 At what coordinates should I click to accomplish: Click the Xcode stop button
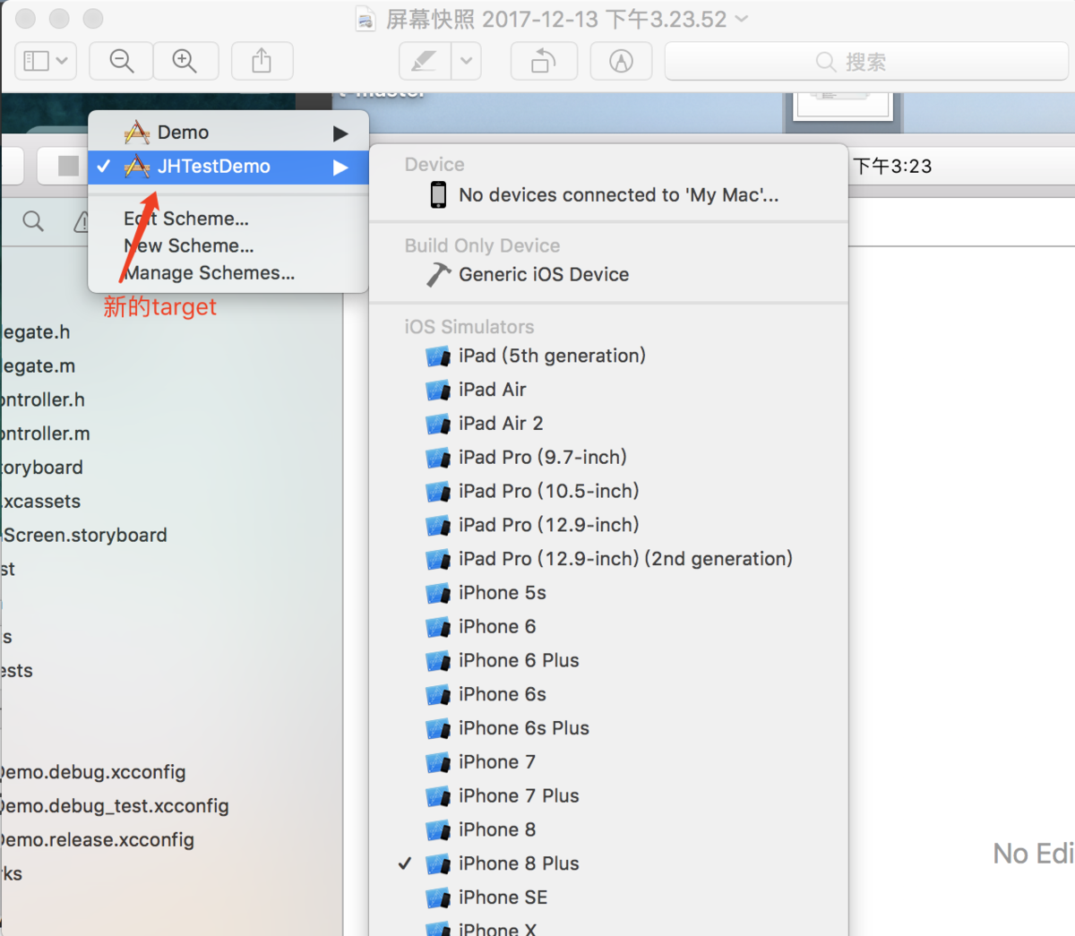click(68, 166)
